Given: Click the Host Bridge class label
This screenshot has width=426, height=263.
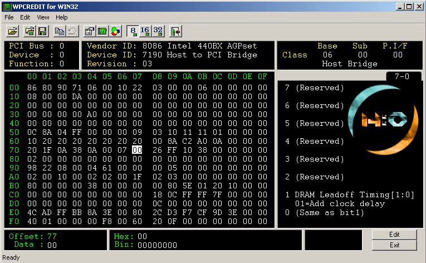Looking at the screenshot, I should pos(349,64).
